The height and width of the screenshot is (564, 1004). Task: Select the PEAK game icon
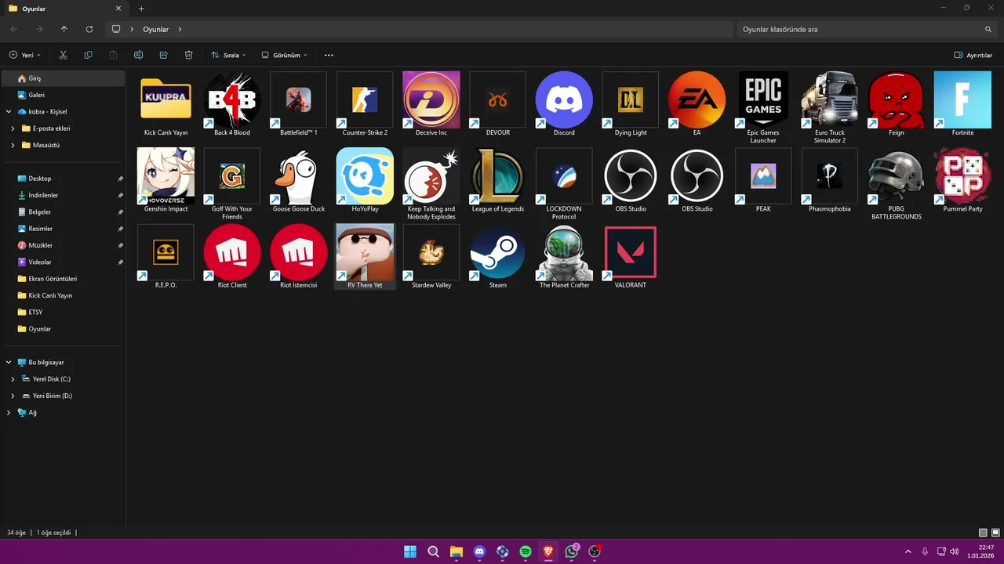pos(763,176)
